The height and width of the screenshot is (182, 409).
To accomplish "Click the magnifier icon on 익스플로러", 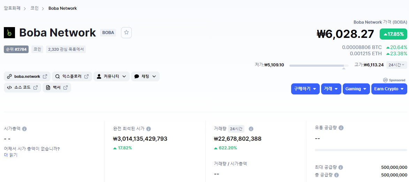I will (x=58, y=76).
